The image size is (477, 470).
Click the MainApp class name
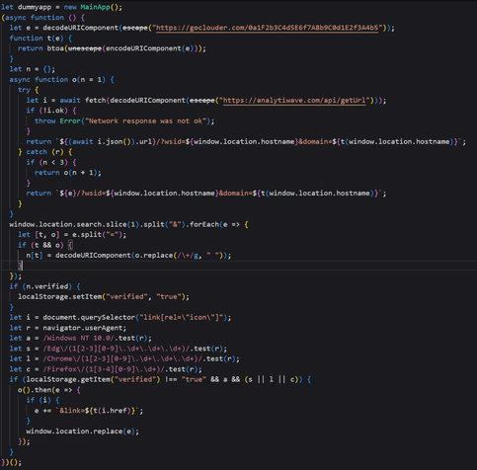pyautogui.click(x=95, y=7)
